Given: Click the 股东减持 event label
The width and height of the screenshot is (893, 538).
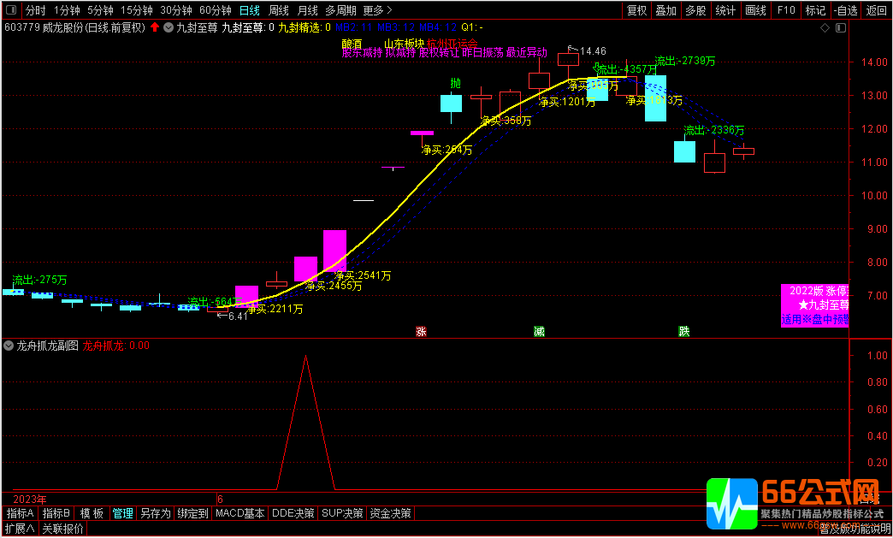Looking at the screenshot, I should click(362, 53).
